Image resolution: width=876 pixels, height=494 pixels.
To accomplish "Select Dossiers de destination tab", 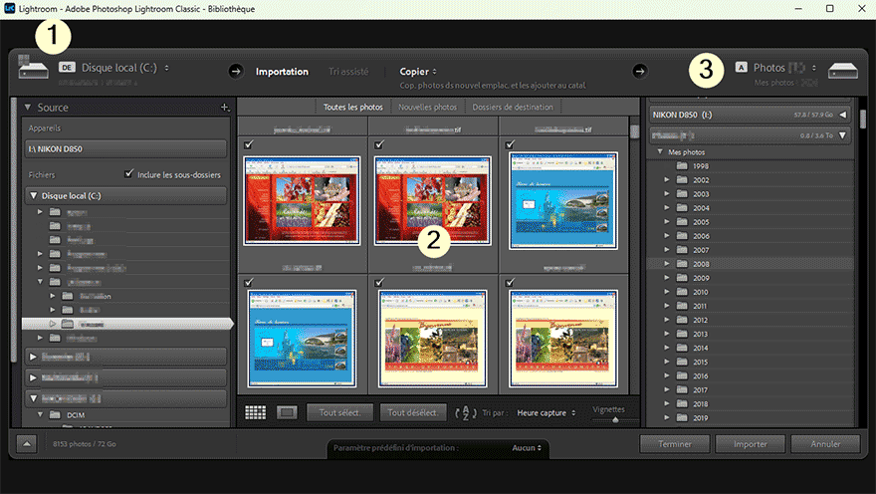I will tap(513, 107).
